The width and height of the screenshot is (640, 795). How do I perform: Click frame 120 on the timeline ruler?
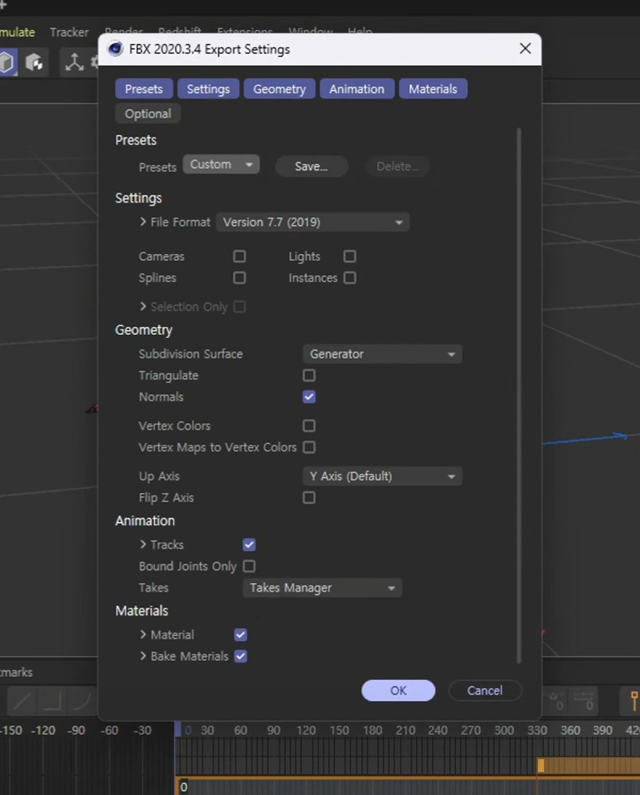[306, 731]
